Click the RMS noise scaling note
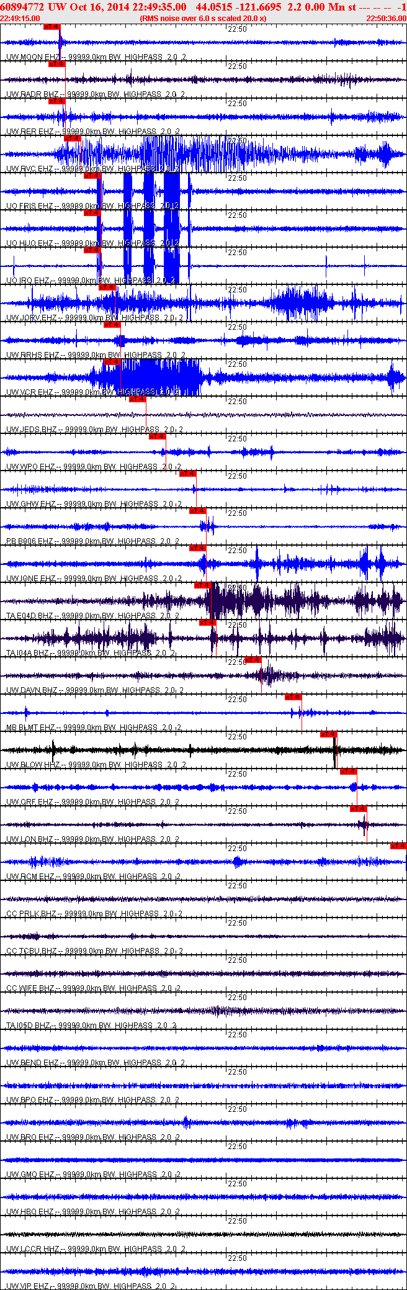 tap(204, 19)
